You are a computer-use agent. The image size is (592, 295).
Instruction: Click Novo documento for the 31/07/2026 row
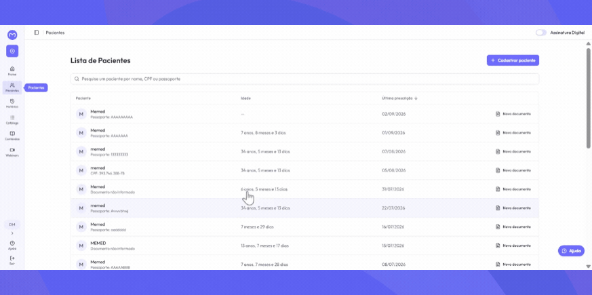[513, 189]
